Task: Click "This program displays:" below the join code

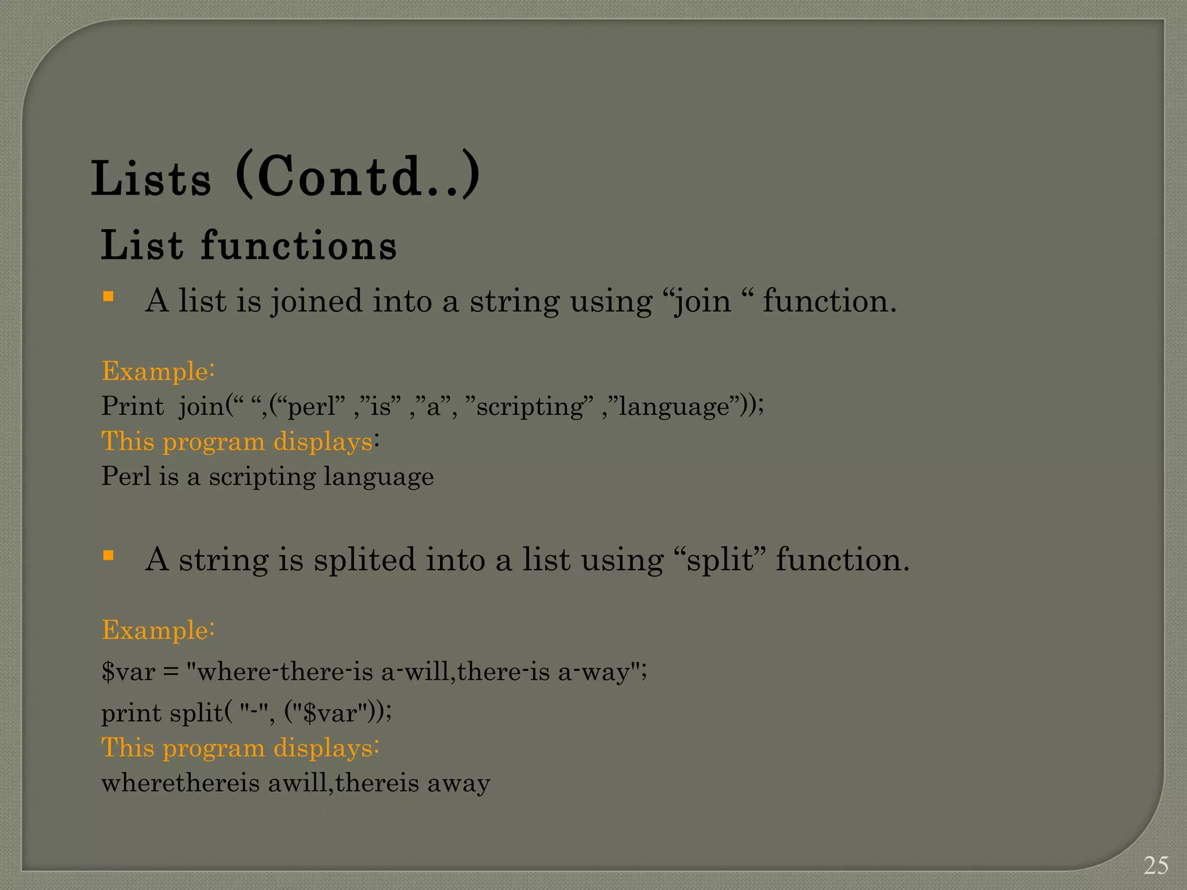Action: pyautogui.click(x=240, y=442)
